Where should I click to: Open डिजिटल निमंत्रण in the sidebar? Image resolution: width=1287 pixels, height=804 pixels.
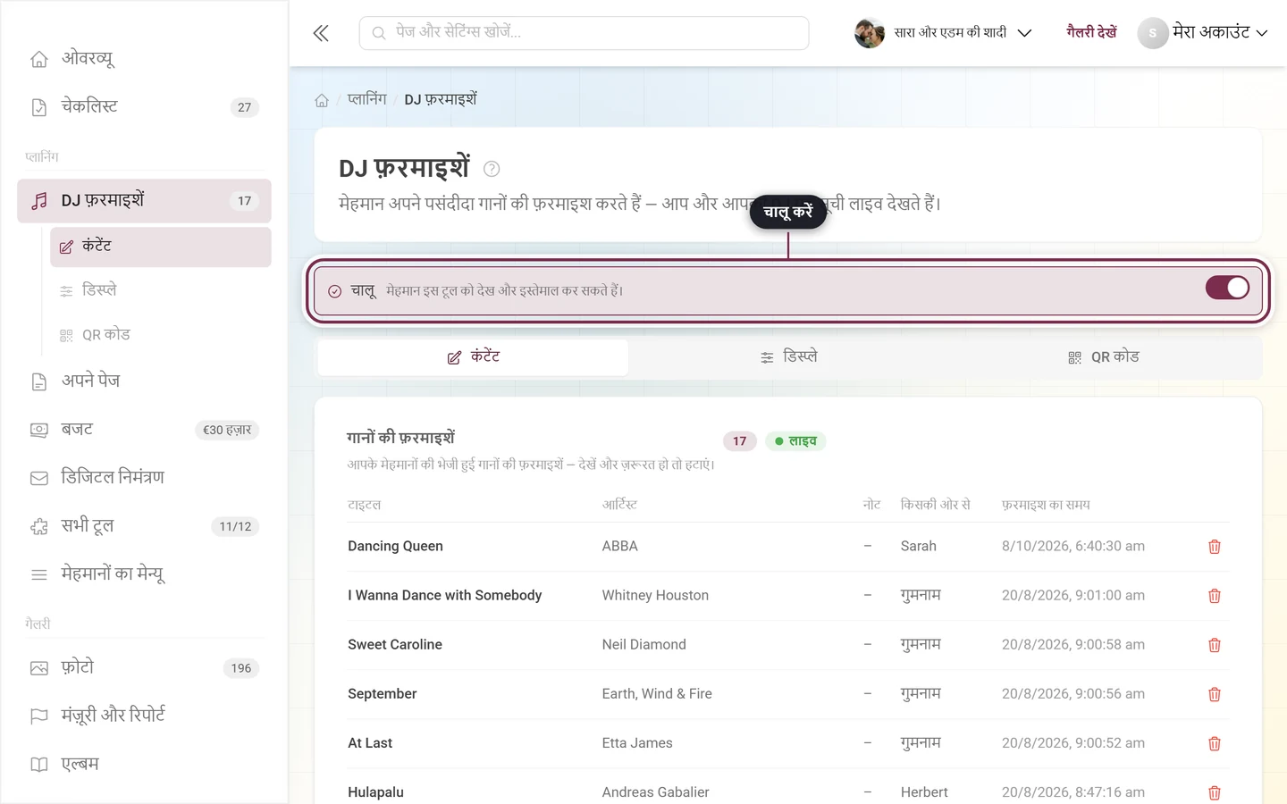coord(144,478)
